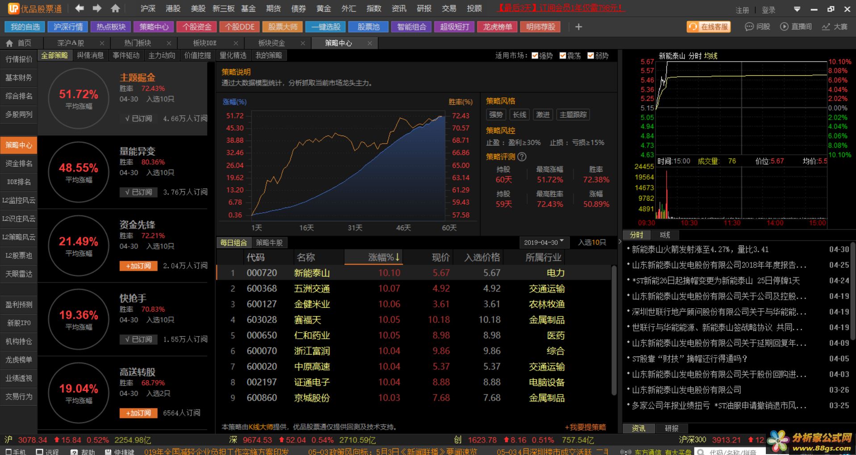The width and height of the screenshot is (856, 455).
Task: Switch to 策略牛股 tab
Action: click(269, 243)
